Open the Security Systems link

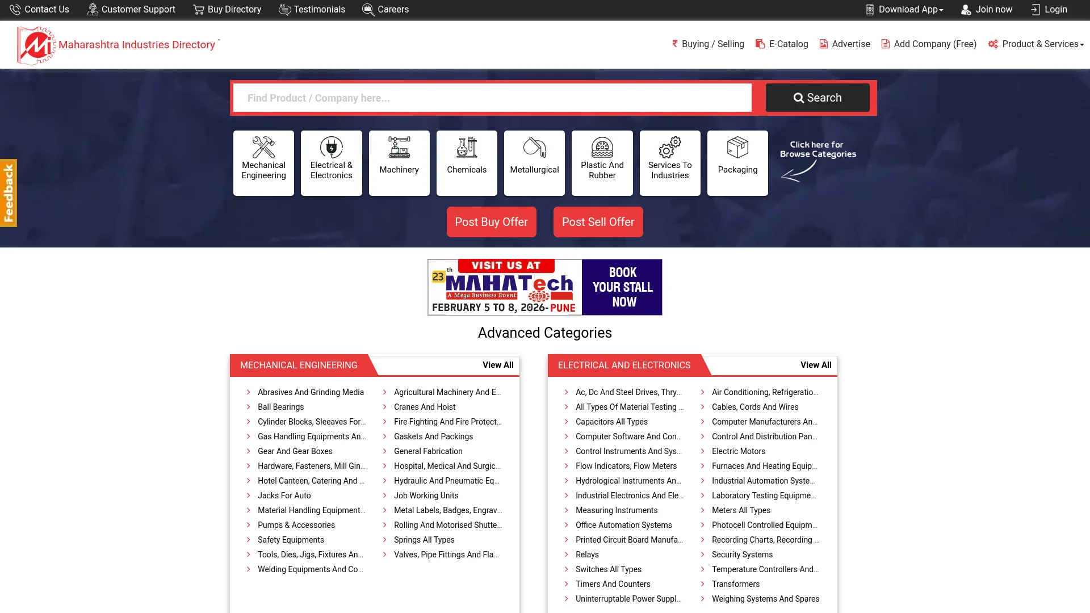click(x=742, y=555)
